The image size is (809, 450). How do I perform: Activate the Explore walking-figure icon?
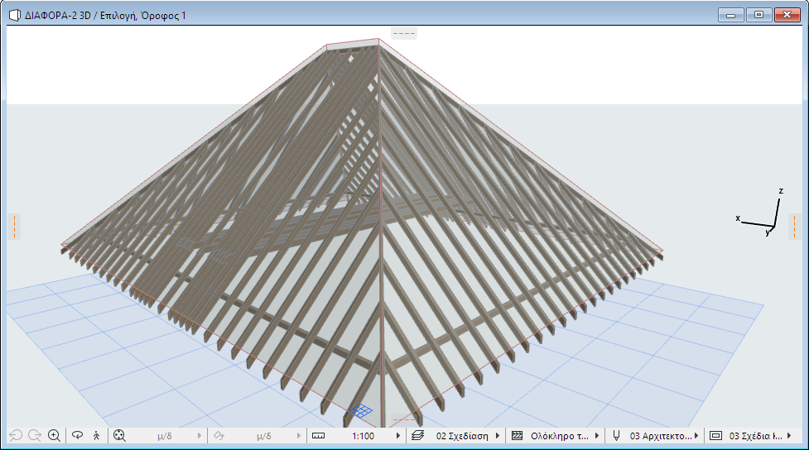click(x=96, y=435)
